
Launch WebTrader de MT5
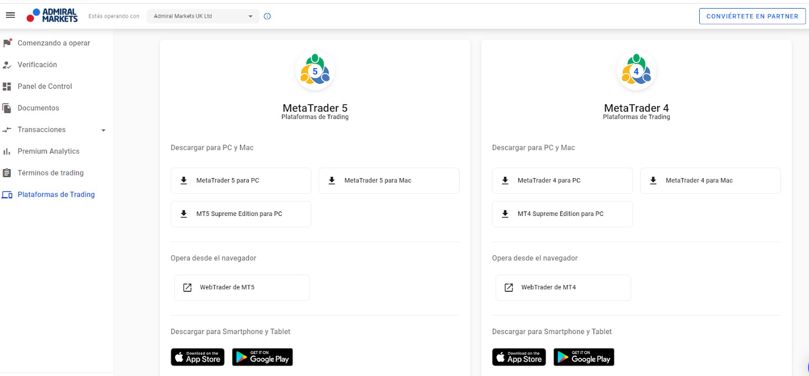point(242,288)
